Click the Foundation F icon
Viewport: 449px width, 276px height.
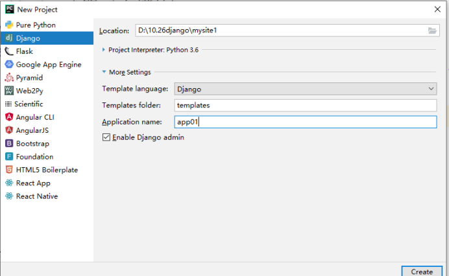pyautogui.click(x=9, y=156)
